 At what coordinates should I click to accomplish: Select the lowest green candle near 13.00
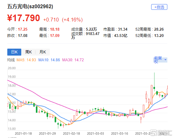[x=58, y=125]
